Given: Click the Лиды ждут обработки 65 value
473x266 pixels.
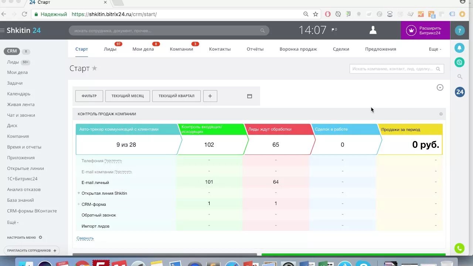Looking at the screenshot, I should point(276,145).
